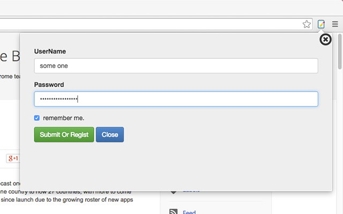The width and height of the screenshot is (343, 214).
Task: Uncheck the remember me checkbox
Action: coord(37,118)
